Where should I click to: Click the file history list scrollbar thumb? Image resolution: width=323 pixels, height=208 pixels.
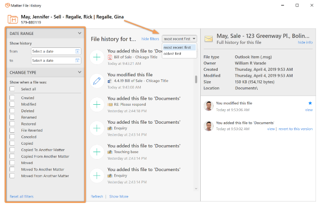(196, 79)
